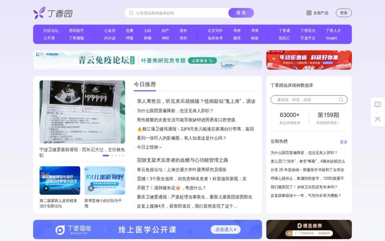Viewport: 385px width, 241px height.
Task: Open Insight in navigation bar
Action: (x=331, y=38)
